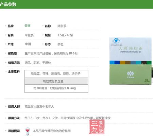Select the storage text 通风、阴凉、干燥处
Image resolution: width=153 pixels, height=136 pixels.
(38, 63)
